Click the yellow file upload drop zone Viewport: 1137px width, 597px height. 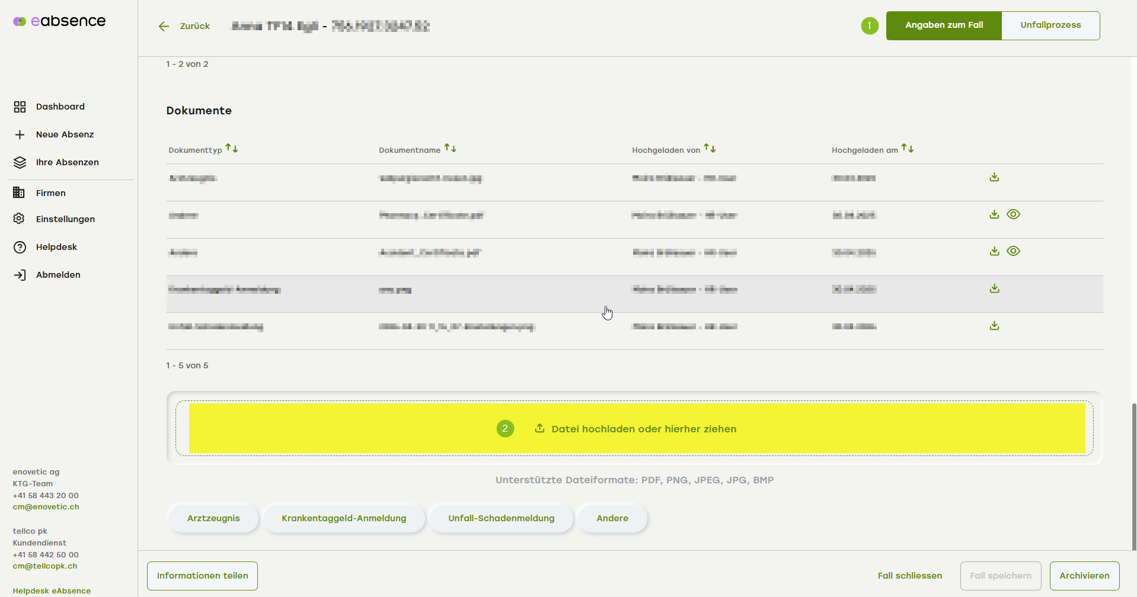coord(636,429)
